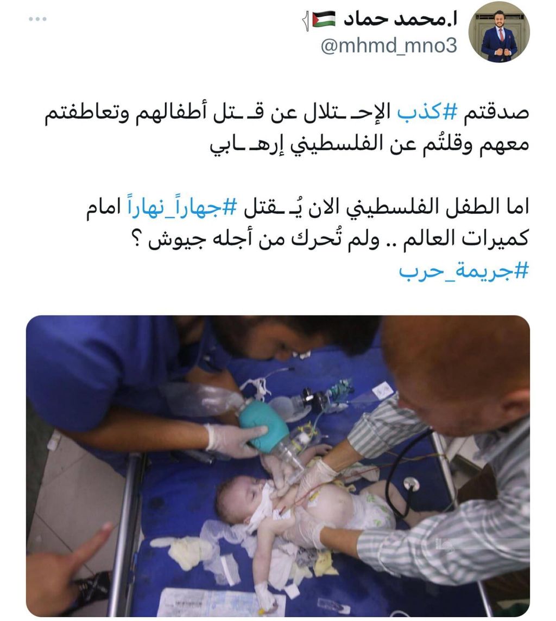556x621 pixels.
Task: Open the @mhmd_mno3 handle link
Action: (x=389, y=46)
